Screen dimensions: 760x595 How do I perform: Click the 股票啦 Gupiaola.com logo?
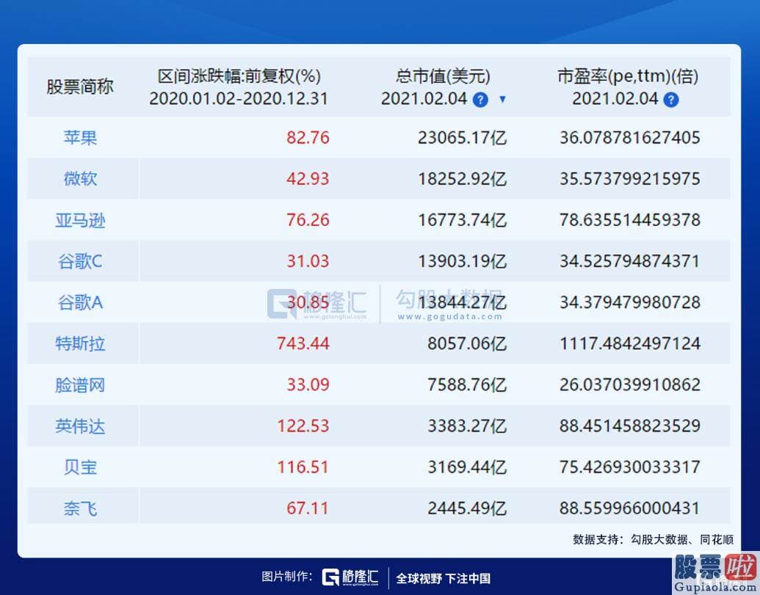(715, 573)
